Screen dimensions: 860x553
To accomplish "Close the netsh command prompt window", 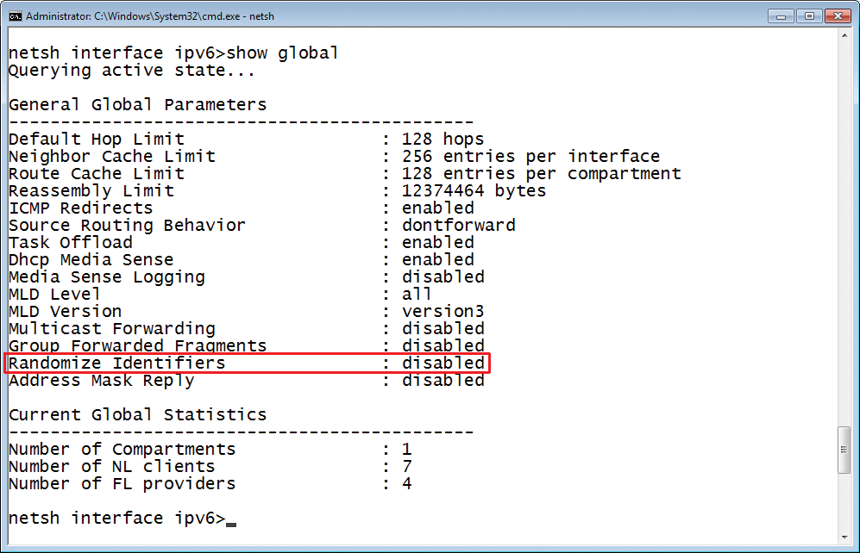I will click(x=838, y=16).
